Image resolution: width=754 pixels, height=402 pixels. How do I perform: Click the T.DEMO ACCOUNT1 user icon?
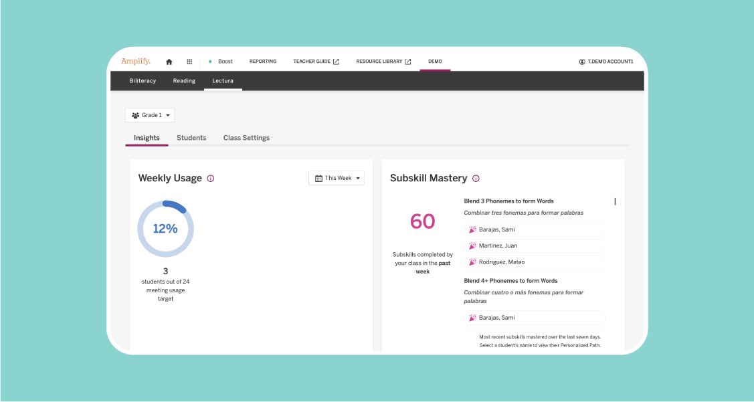pyautogui.click(x=582, y=62)
